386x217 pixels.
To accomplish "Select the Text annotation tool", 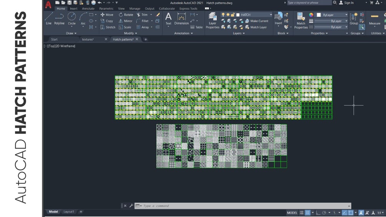I will (x=168, y=19).
